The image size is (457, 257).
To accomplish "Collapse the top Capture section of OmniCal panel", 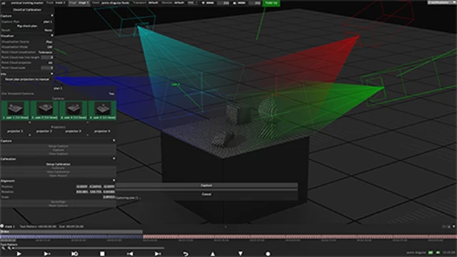I will tap(52, 16).
